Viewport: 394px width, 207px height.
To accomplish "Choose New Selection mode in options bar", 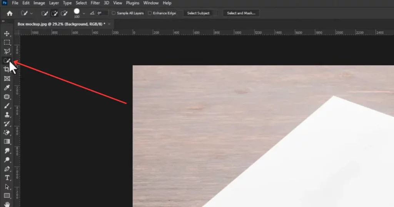I will click(45, 13).
